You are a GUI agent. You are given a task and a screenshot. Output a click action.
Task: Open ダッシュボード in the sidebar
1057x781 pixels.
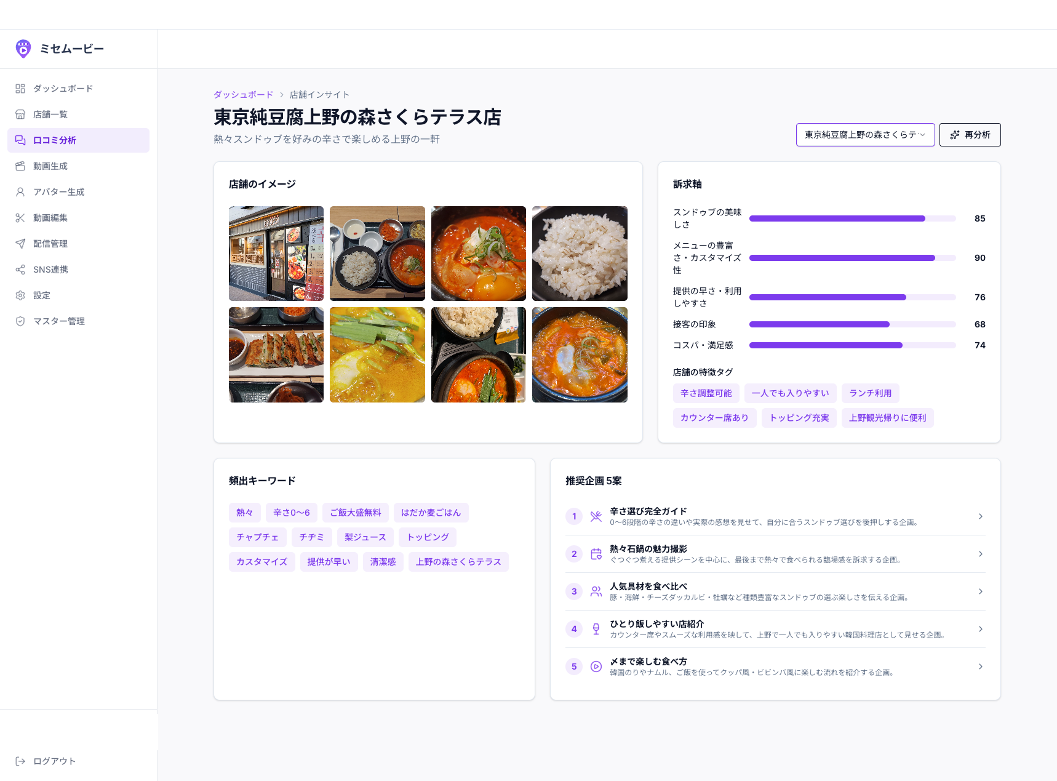78,89
